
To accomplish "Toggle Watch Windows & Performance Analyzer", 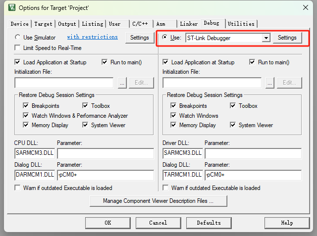I will (26, 115).
